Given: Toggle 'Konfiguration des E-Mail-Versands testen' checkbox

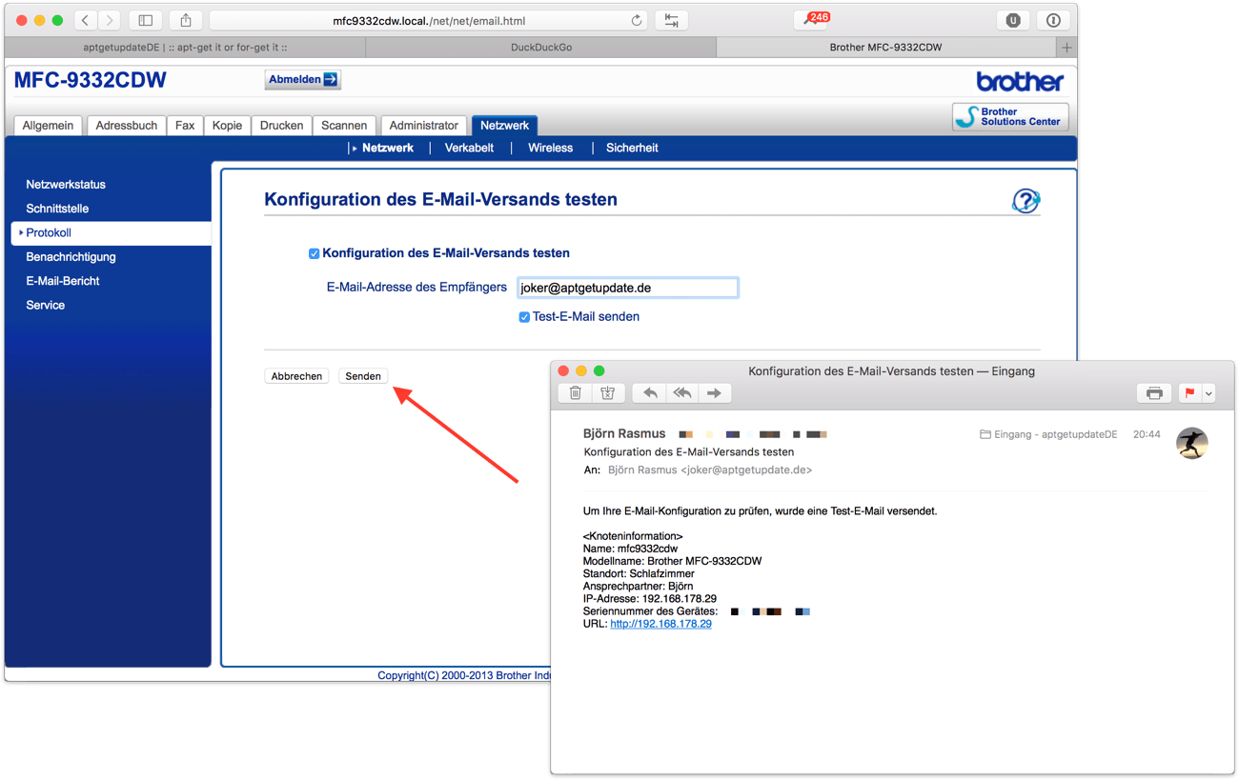Looking at the screenshot, I should tap(314, 253).
